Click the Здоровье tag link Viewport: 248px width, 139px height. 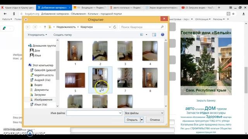(214, 117)
